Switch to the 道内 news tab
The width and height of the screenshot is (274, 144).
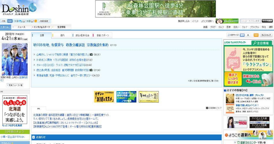(x=62, y=35)
